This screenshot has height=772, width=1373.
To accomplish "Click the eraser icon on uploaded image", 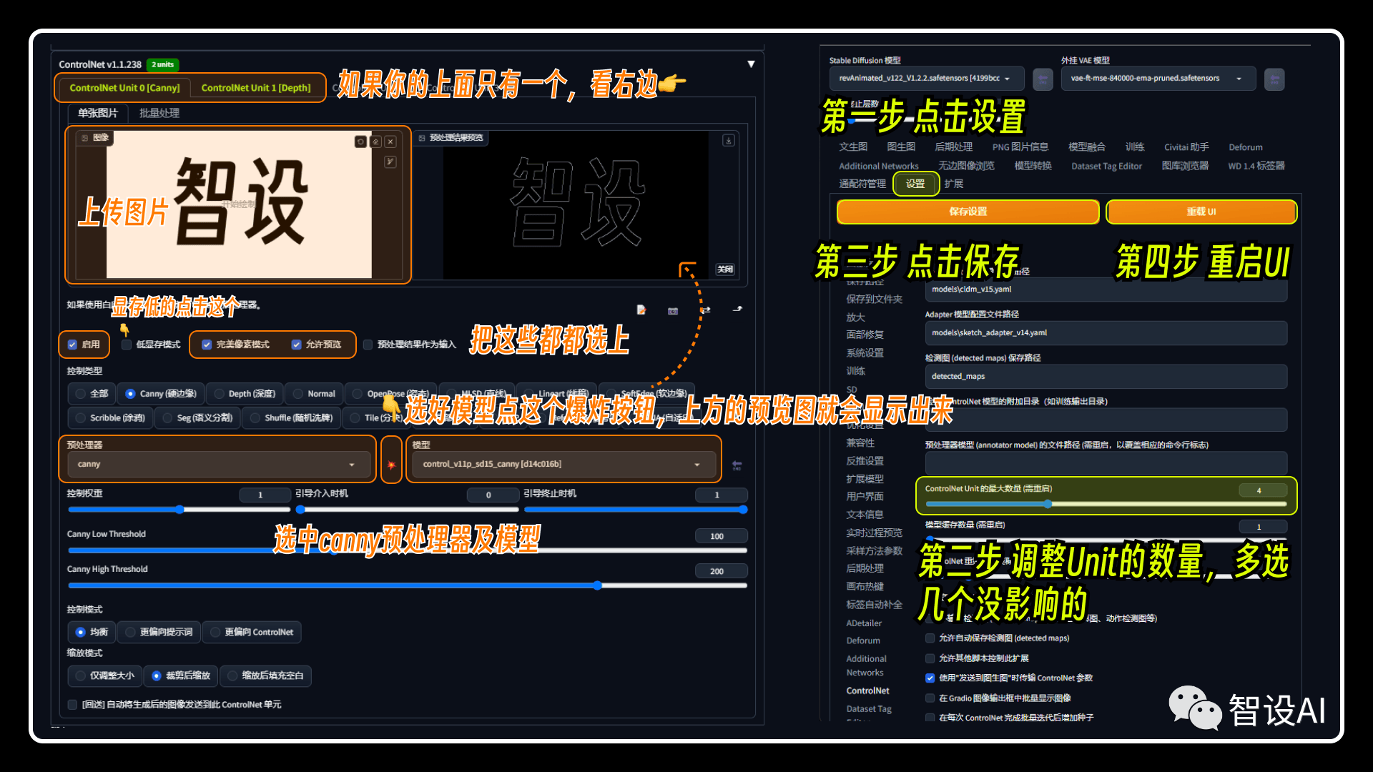I will 375,142.
